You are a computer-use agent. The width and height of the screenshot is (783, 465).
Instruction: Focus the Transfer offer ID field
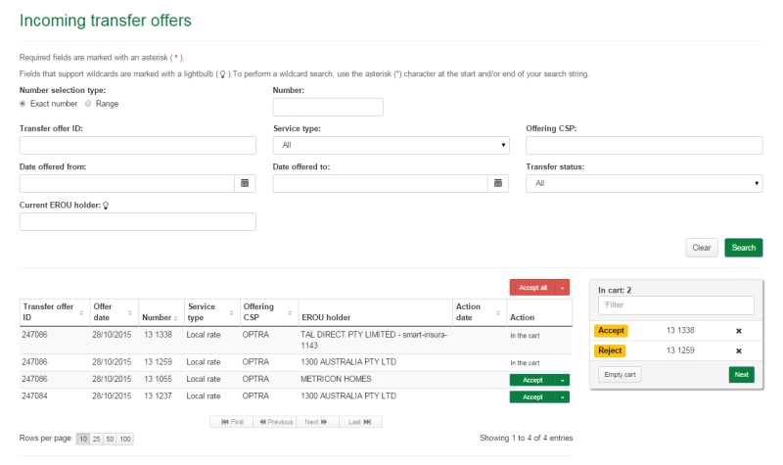138,145
